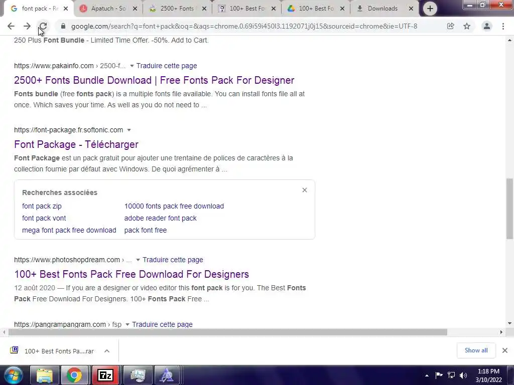The height and width of the screenshot is (385, 514).
Task: Search '10000 fonts pack free download'
Action: click(174, 206)
